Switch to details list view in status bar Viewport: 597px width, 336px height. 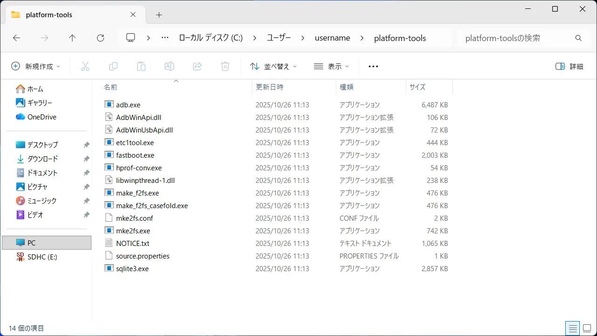573,328
